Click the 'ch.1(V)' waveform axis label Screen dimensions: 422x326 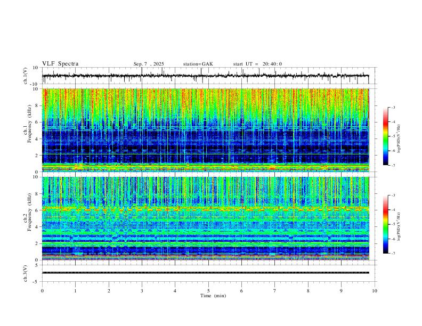(x=25, y=76)
